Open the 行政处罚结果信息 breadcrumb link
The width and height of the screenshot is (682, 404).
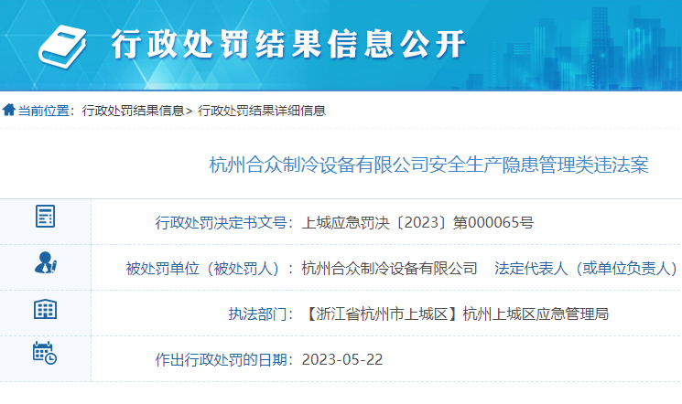pos(133,111)
